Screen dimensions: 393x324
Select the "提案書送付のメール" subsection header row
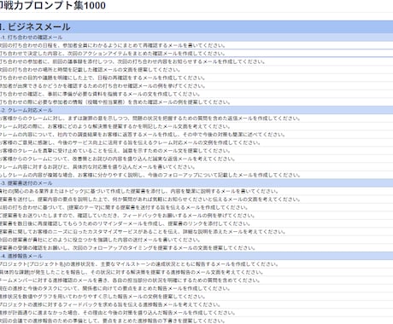coord(196,183)
